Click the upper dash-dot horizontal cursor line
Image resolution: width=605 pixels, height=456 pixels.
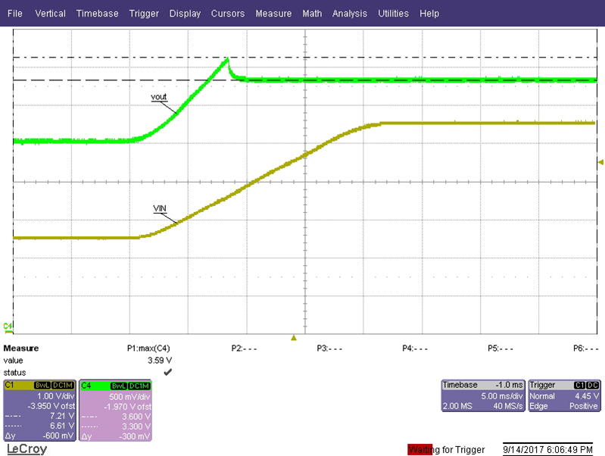(x=305, y=57)
